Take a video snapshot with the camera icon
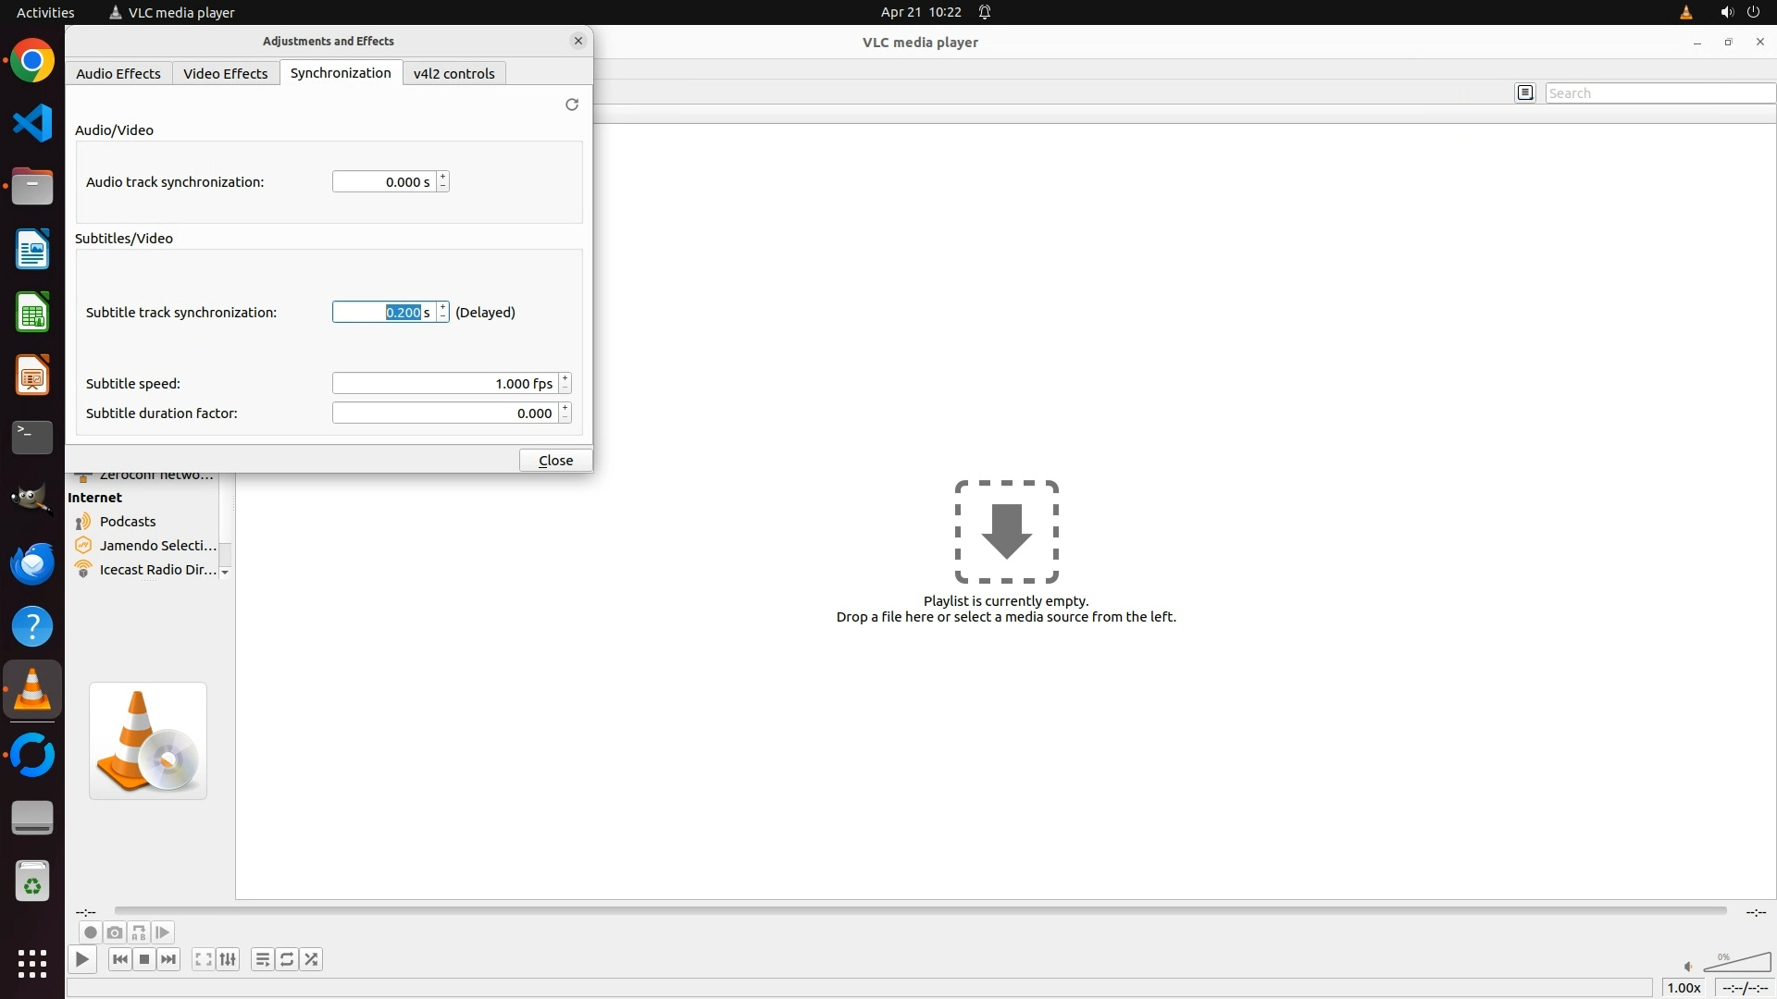Image resolution: width=1777 pixels, height=999 pixels. pyautogui.click(x=115, y=932)
